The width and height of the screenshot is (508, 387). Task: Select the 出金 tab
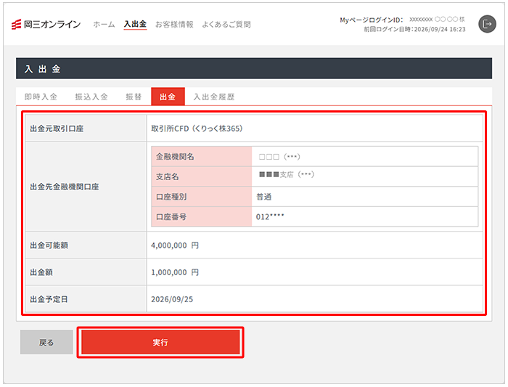click(x=168, y=97)
